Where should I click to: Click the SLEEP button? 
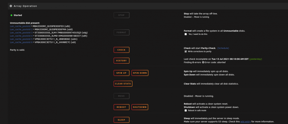click(x=122, y=120)
